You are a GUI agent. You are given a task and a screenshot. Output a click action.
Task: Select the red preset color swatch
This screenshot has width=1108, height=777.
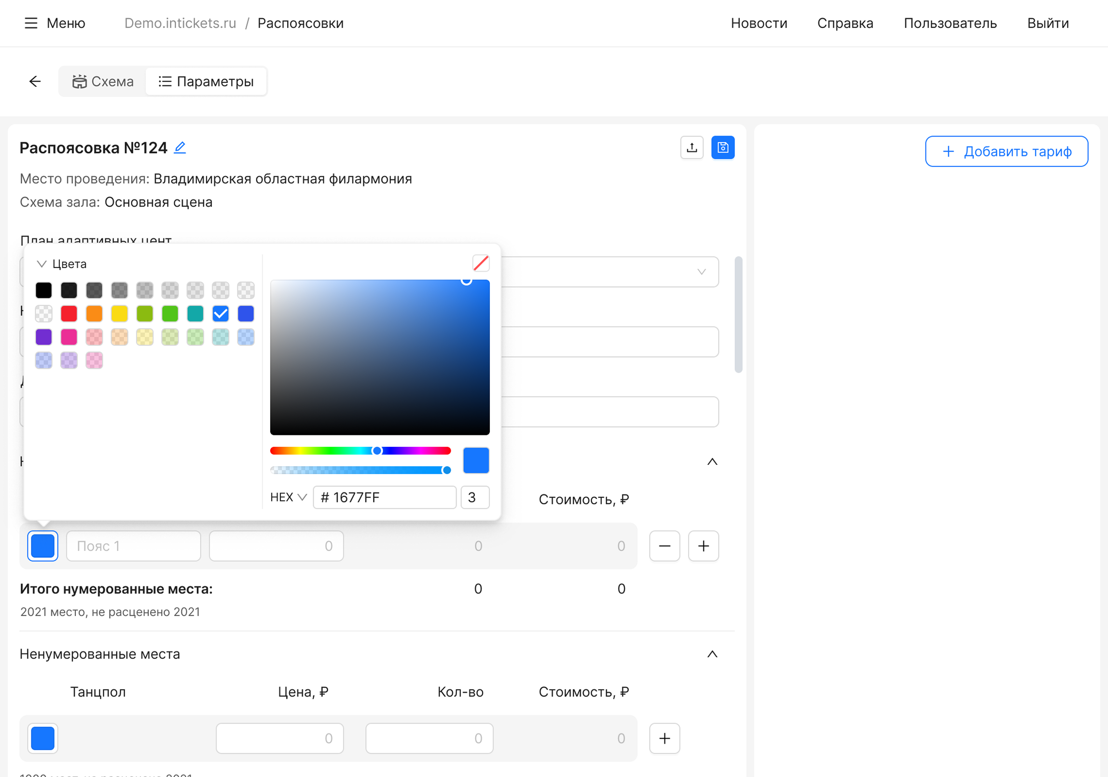click(x=69, y=314)
